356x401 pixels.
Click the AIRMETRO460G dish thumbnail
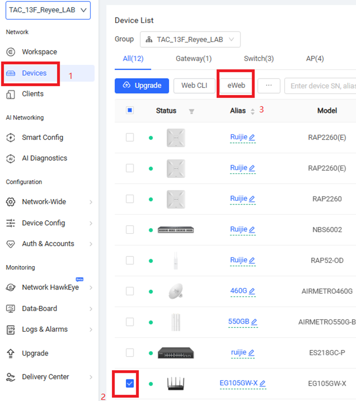click(176, 291)
